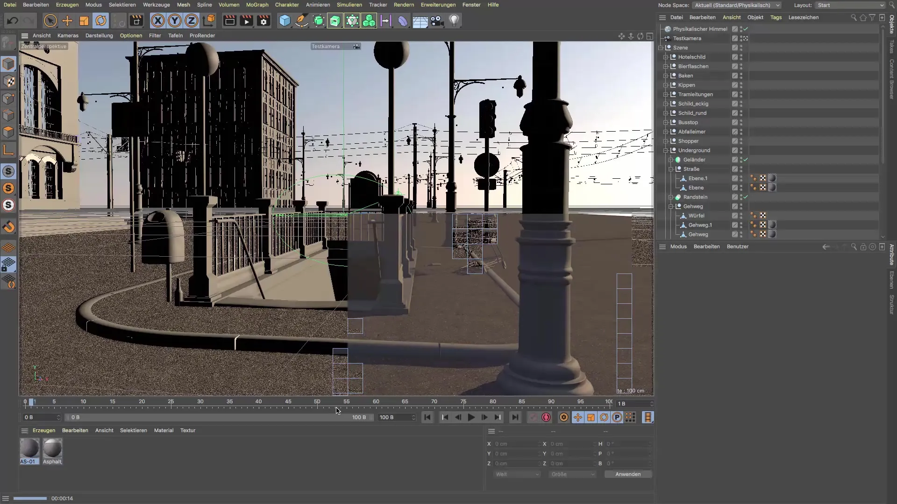Add a MoGraph Cloner green cubes
Viewport: 897px width, 504px height.
tap(369, 21)
